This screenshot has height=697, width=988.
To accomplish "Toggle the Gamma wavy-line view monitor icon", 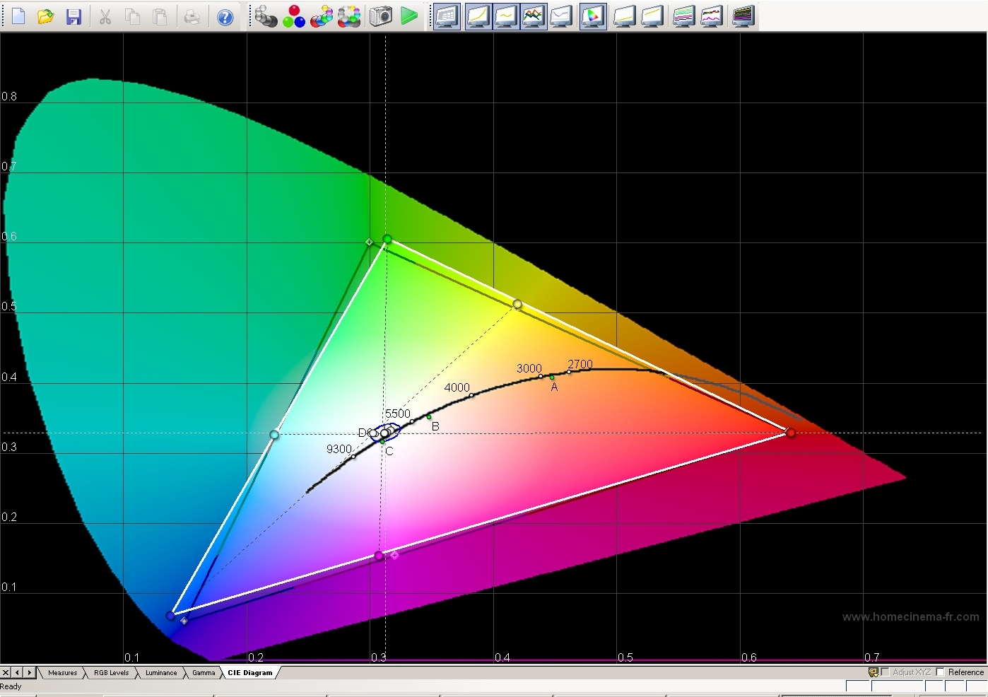I will coord(506,16).
